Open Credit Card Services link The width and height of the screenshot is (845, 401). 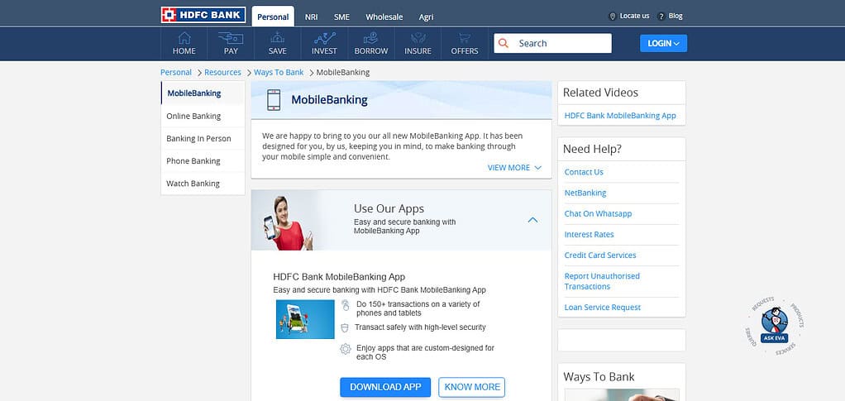coord(599,255)
